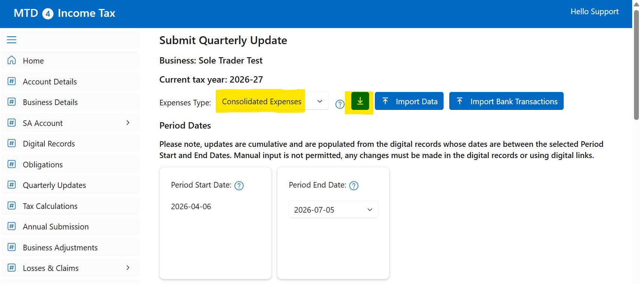This screenshot has width=640, height=284.
Task: Click the Home house icon
Action: pos(12,60)
